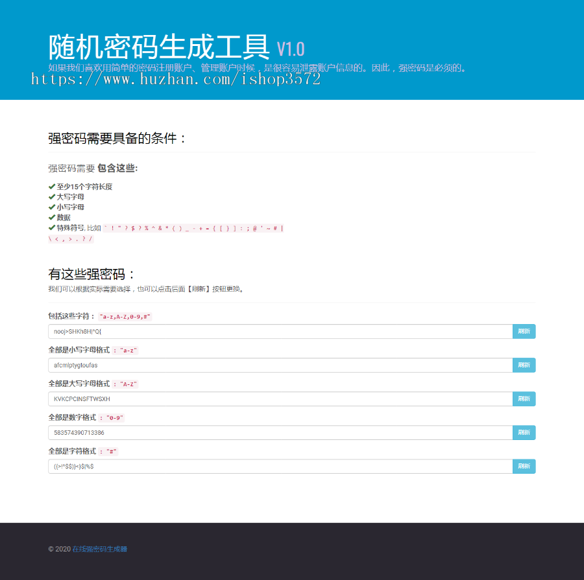Click 刷新 button for the mixed-character password
This screenshot has height=580, width=584.
[524, 331]
